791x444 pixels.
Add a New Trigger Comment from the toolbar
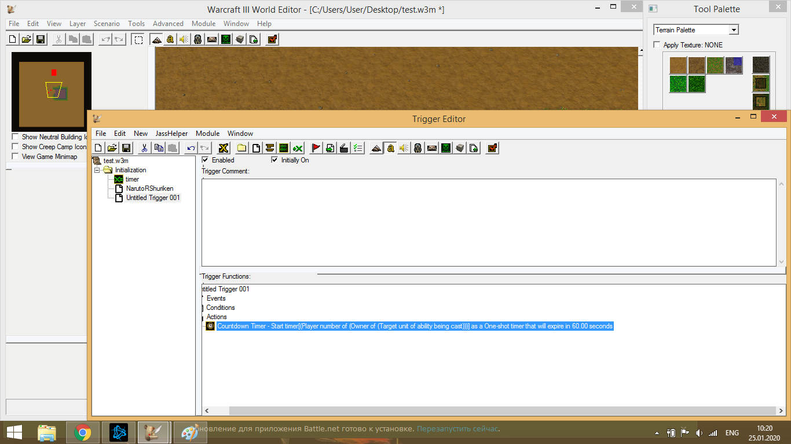tap(269, 148)
